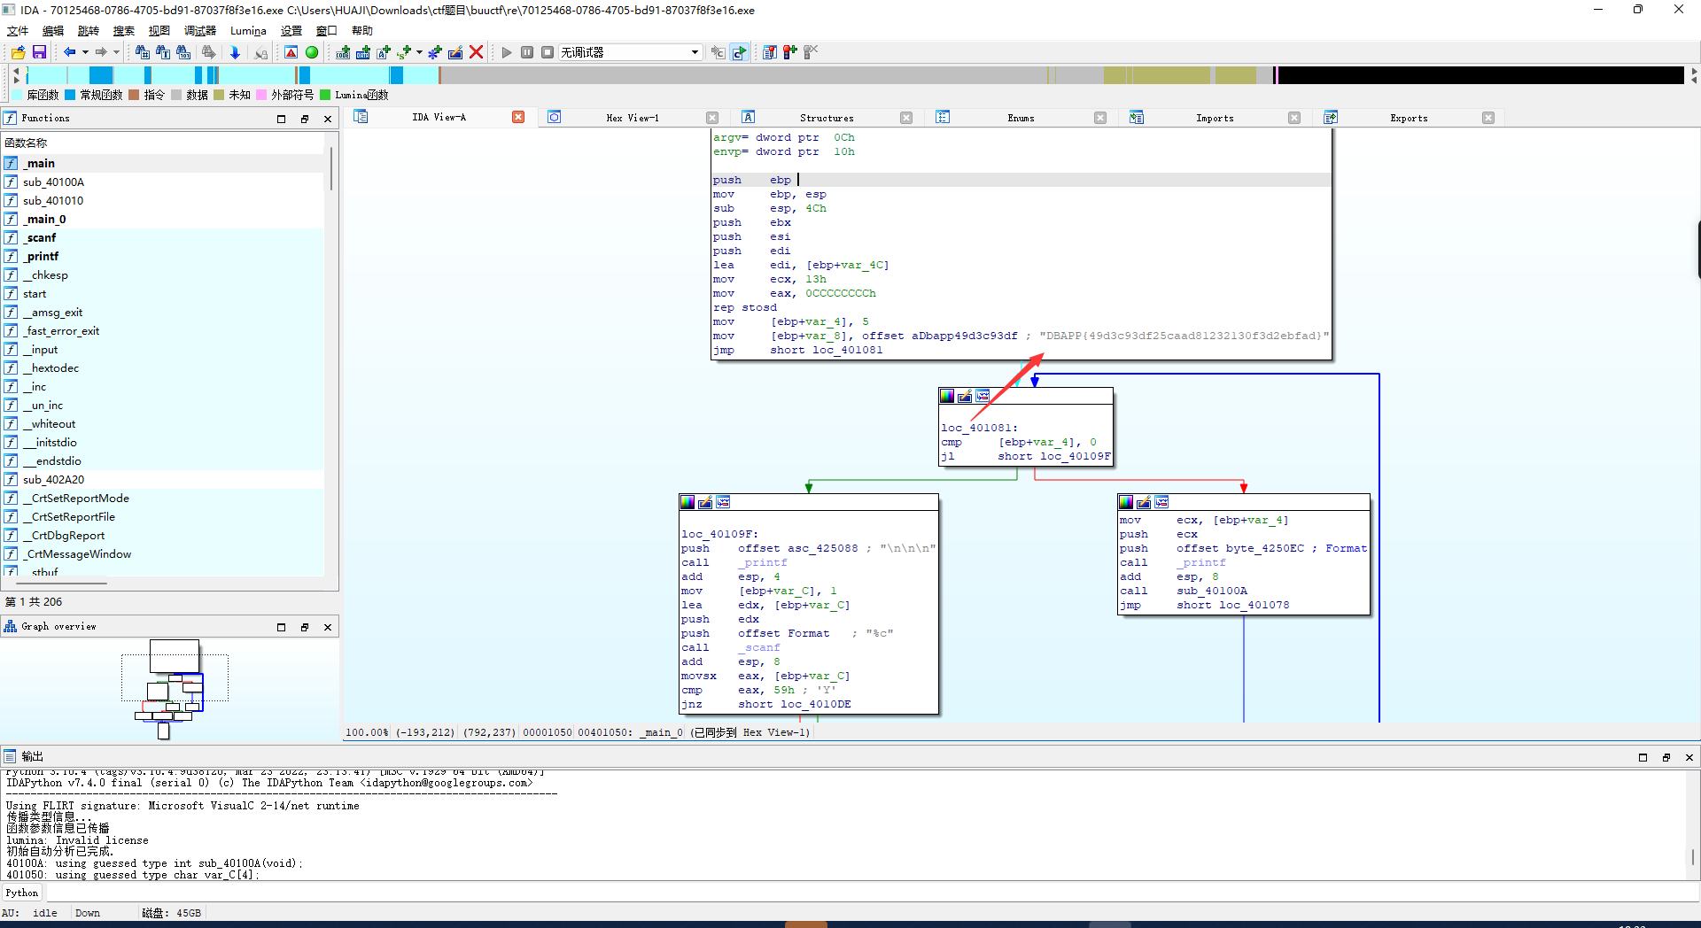Select _main_0 in the Functions list

[163, 219]
